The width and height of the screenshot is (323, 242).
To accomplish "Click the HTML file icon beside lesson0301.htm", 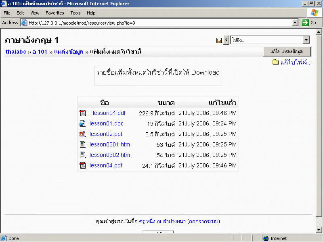I will coord(82,145).
